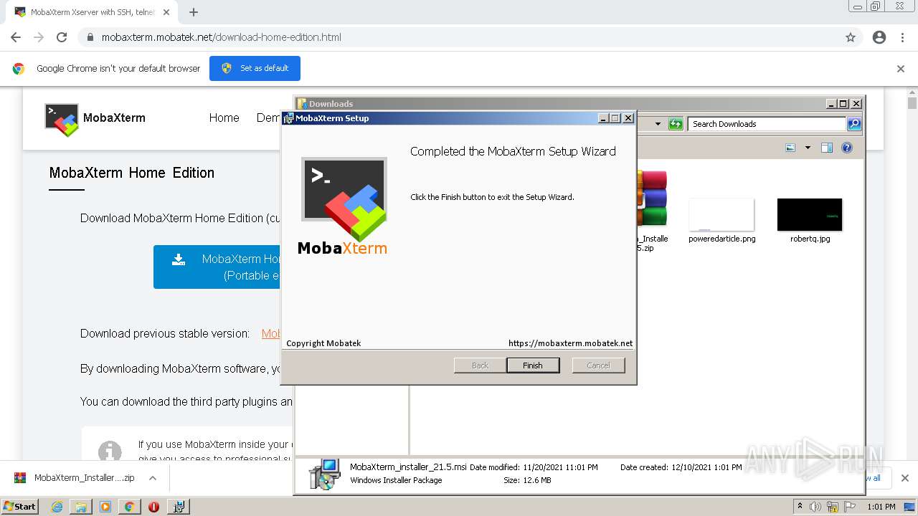This screenshot has width=918, height=516.
Task: Open a new Chrome tab
Action: click(194, 12)
